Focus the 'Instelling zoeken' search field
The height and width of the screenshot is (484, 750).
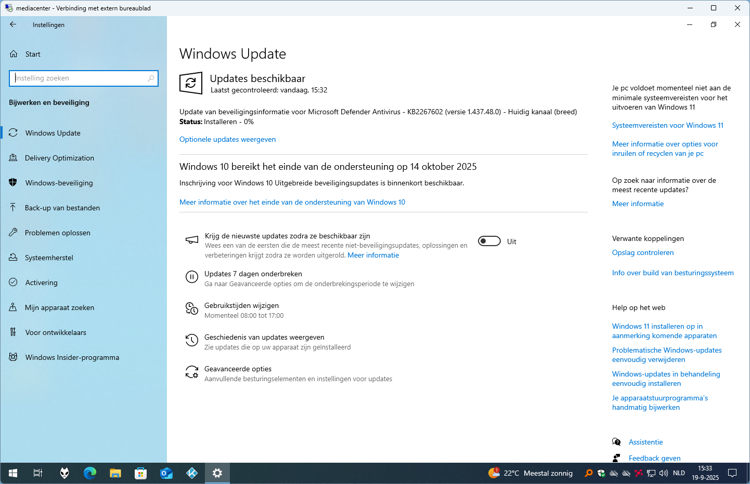click(x=83, y=78)
